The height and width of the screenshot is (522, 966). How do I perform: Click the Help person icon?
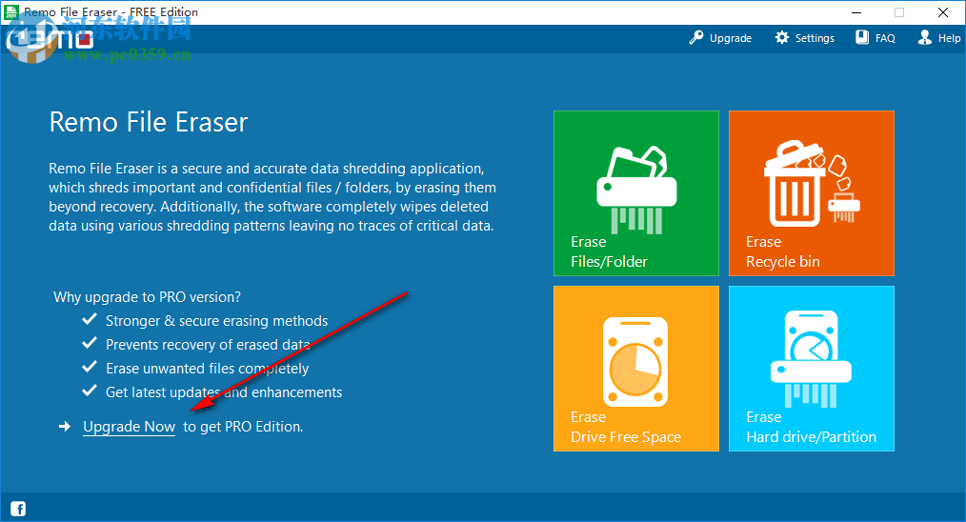pyautogui.click(x=925, y=37)
